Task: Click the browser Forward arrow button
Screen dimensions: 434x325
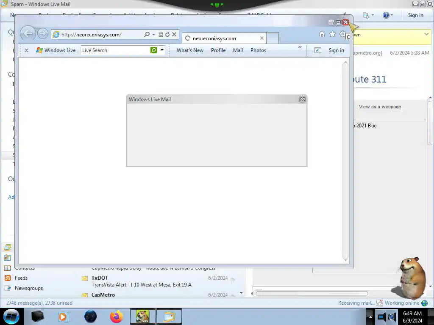Action: pyautogui.click(x=43, y=34)
